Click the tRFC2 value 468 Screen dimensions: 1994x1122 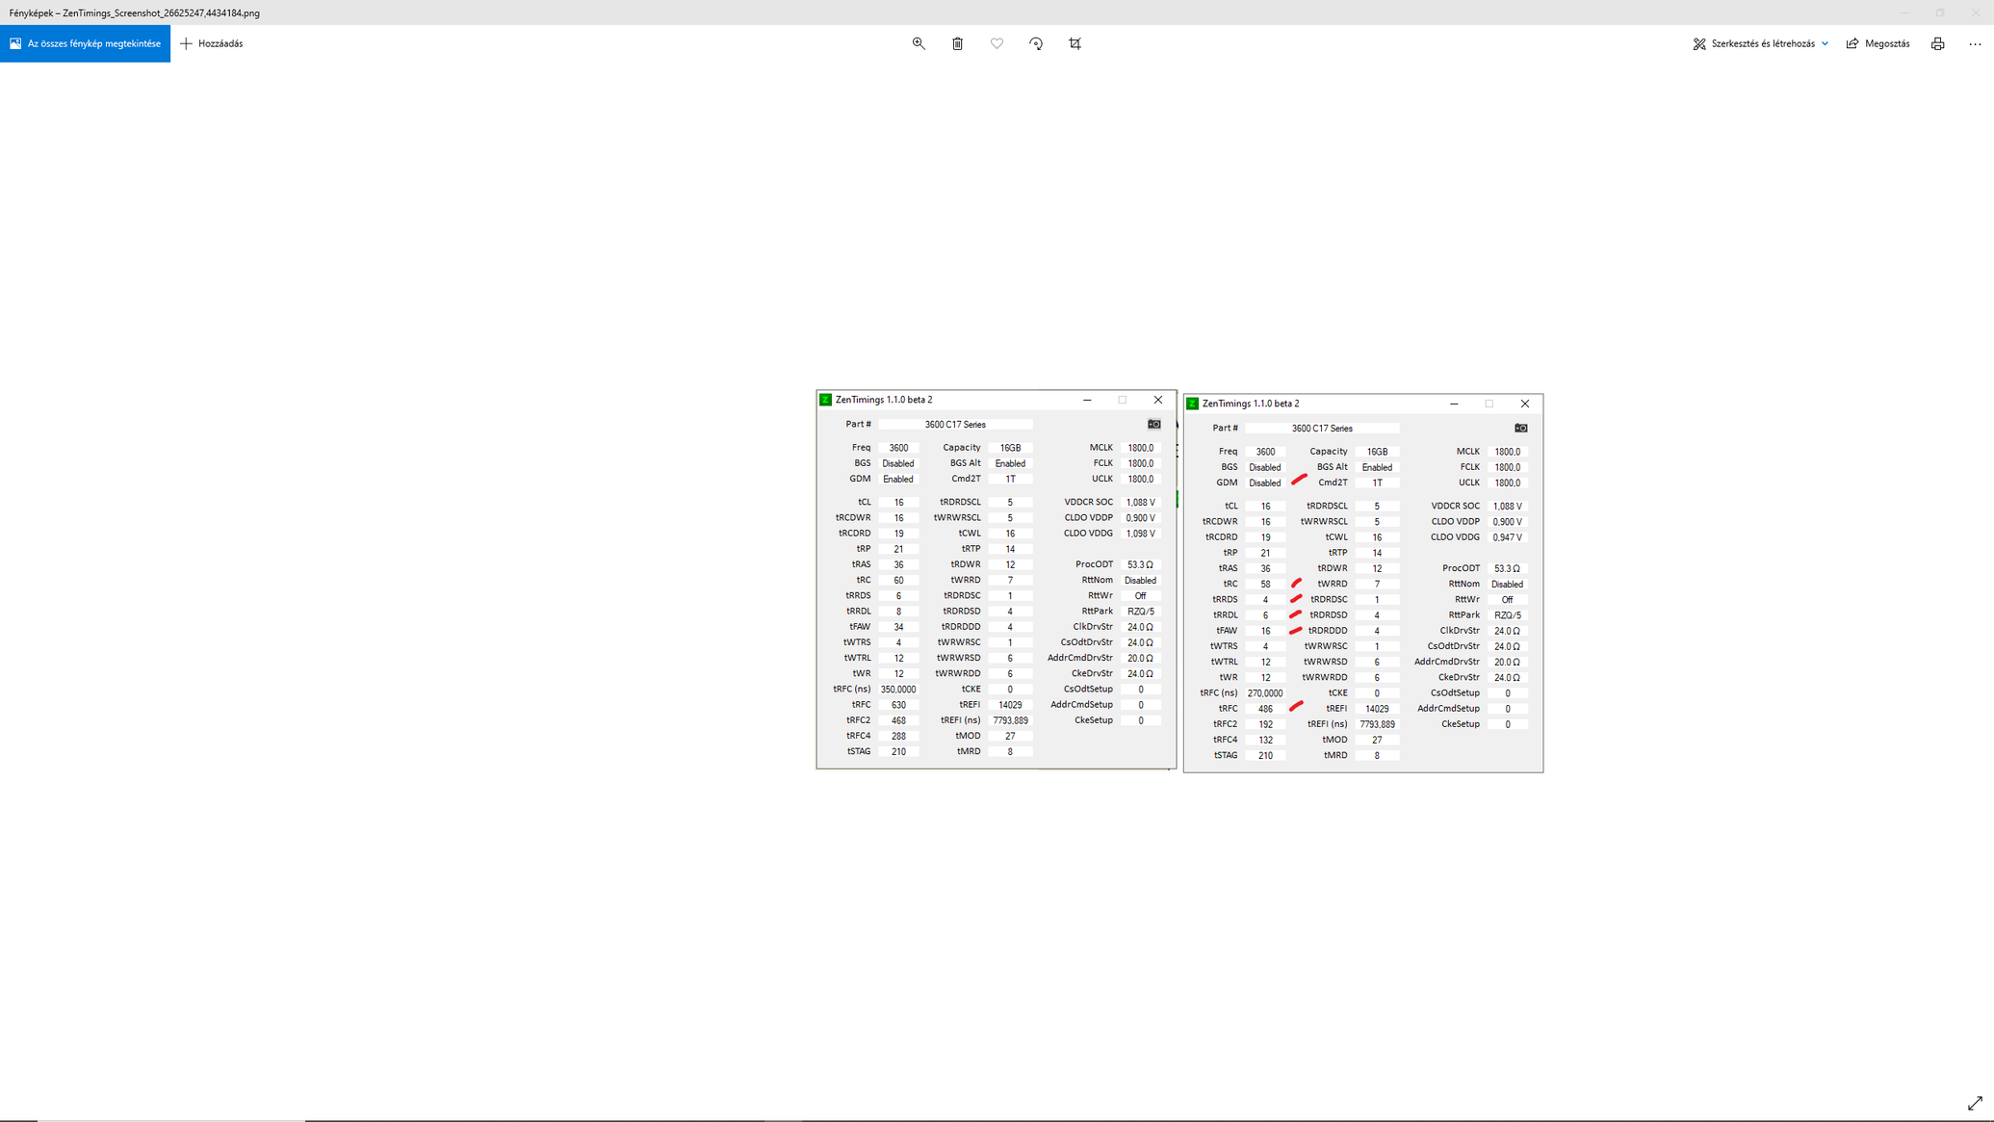(x=898, y=720)
